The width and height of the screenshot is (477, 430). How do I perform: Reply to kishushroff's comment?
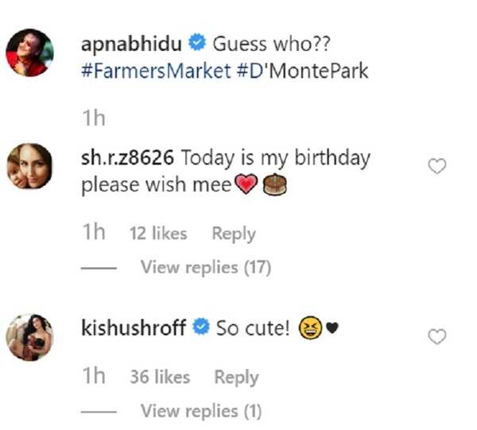[236, 378]
